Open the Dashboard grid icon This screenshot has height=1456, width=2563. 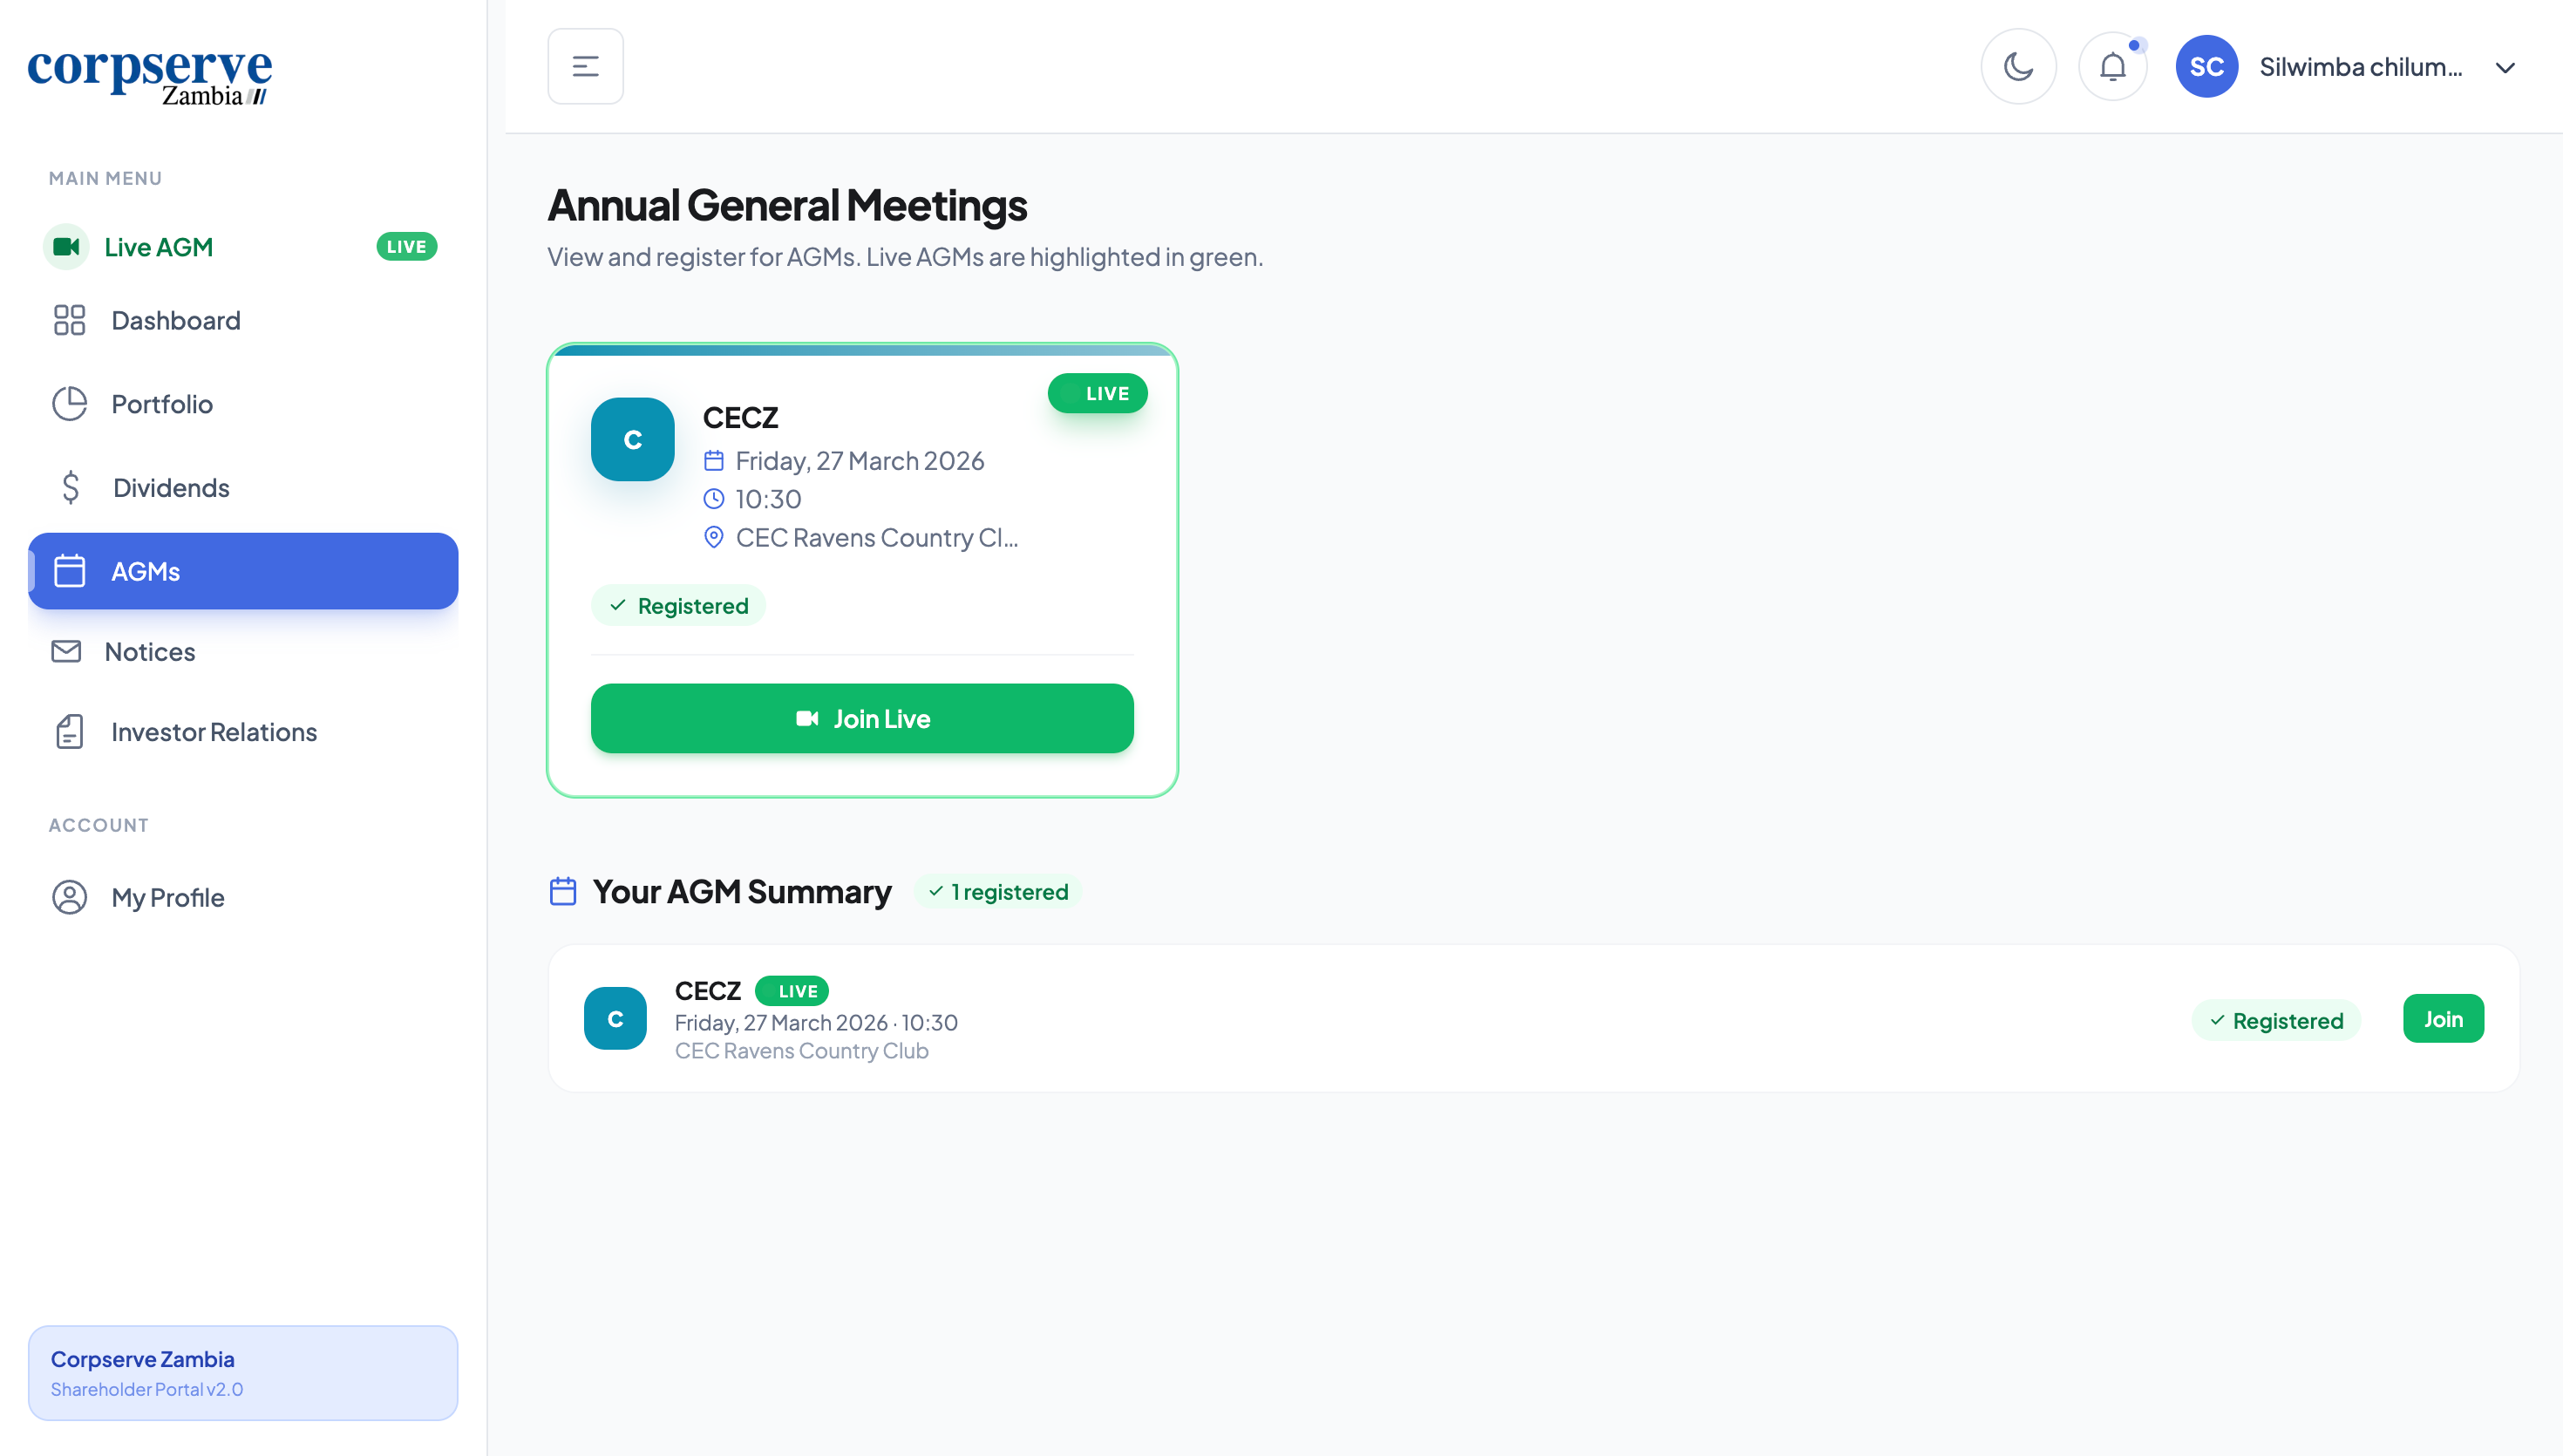pos(69,320)
